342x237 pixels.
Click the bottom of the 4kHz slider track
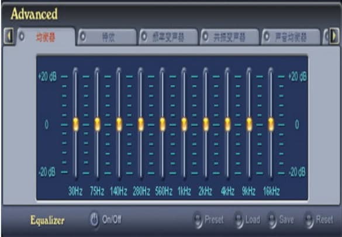point(227,176)
